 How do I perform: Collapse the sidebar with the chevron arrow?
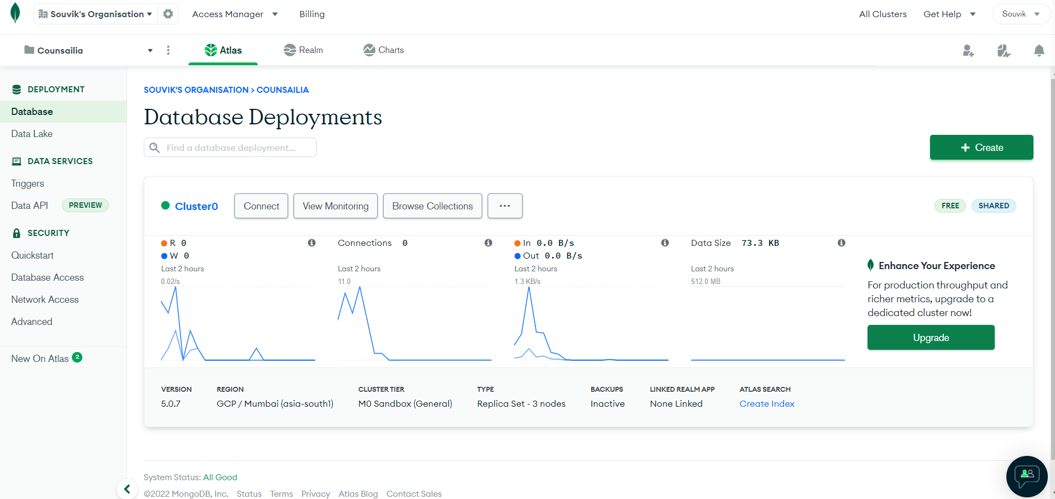pos(127,489)
